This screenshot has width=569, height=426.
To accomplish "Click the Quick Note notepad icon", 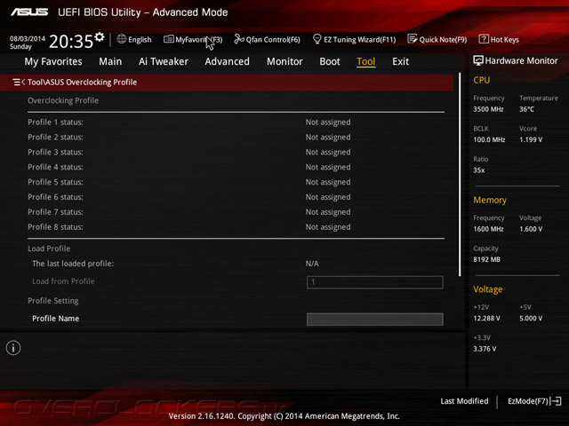I will click(x=413, y=39).
